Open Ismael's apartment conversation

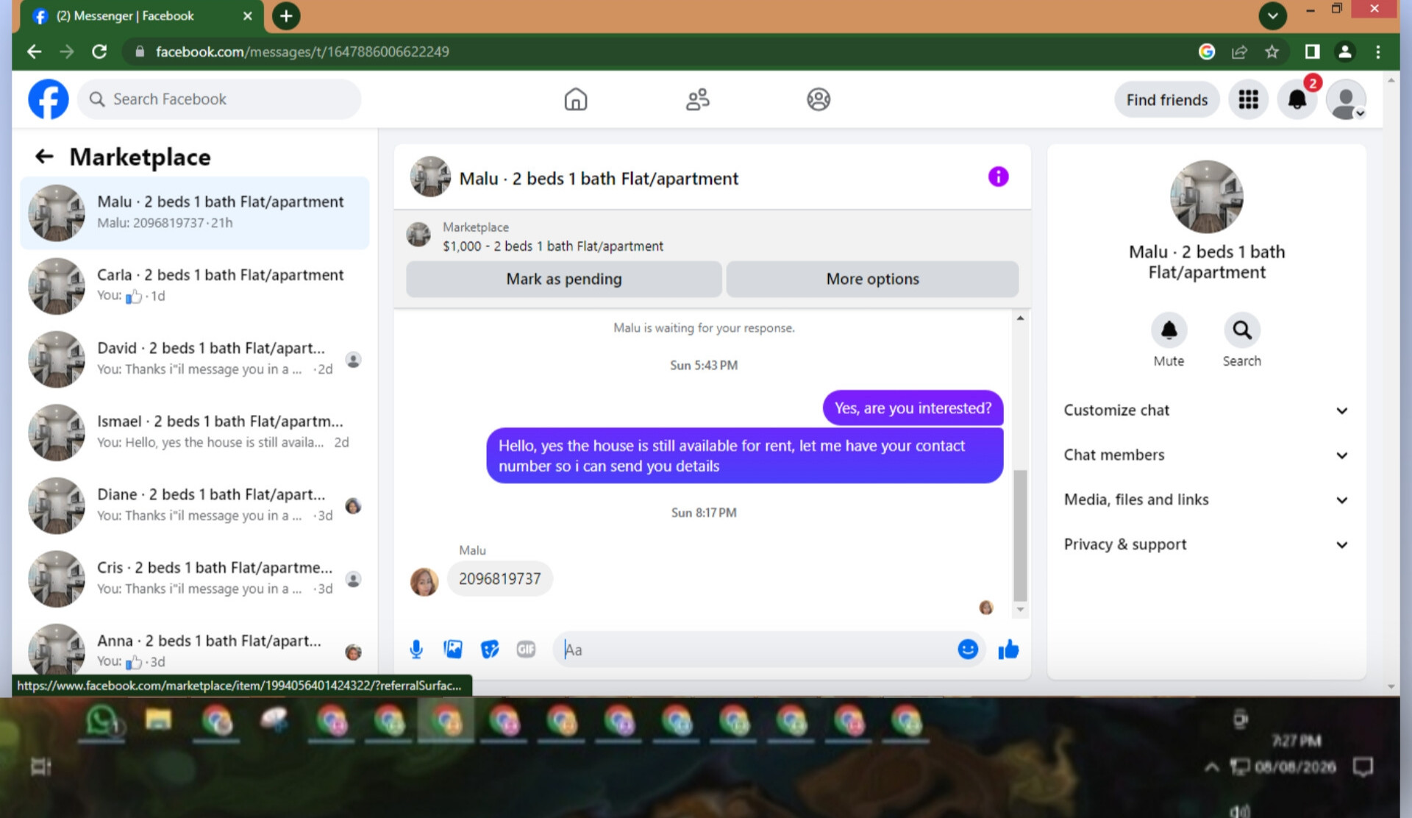point(195,432)
